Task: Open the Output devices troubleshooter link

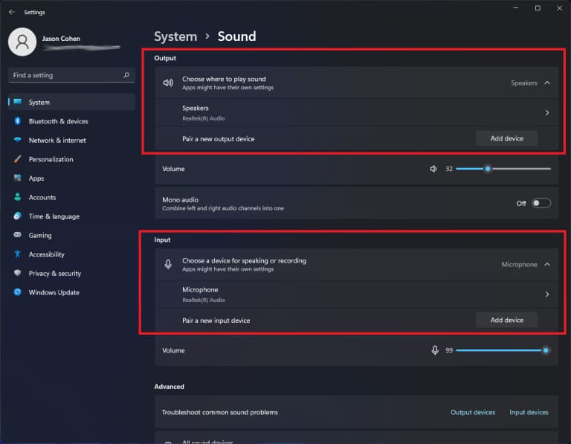Action: (473, 412)
